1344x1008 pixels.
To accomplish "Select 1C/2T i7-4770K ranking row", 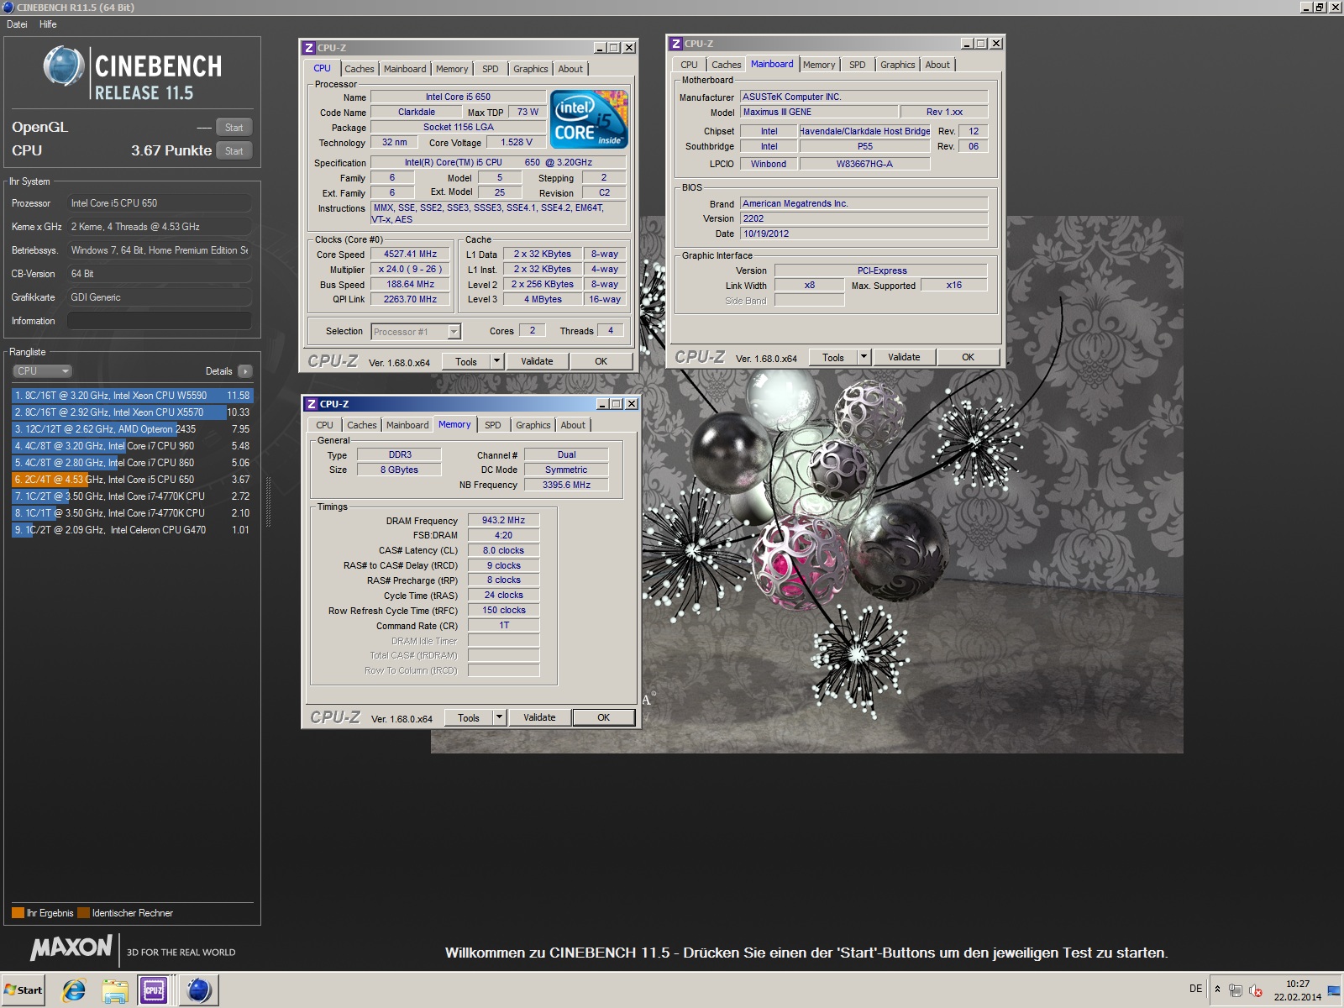I will click(x=132, y=496).
